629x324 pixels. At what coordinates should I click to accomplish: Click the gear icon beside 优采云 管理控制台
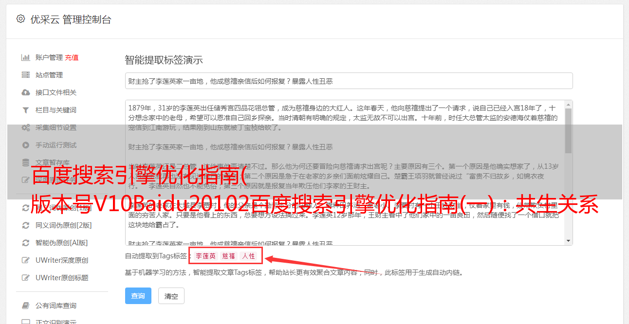[20, 19]
